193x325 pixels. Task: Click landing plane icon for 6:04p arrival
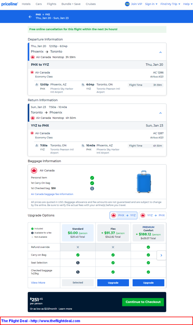[83, 84]
